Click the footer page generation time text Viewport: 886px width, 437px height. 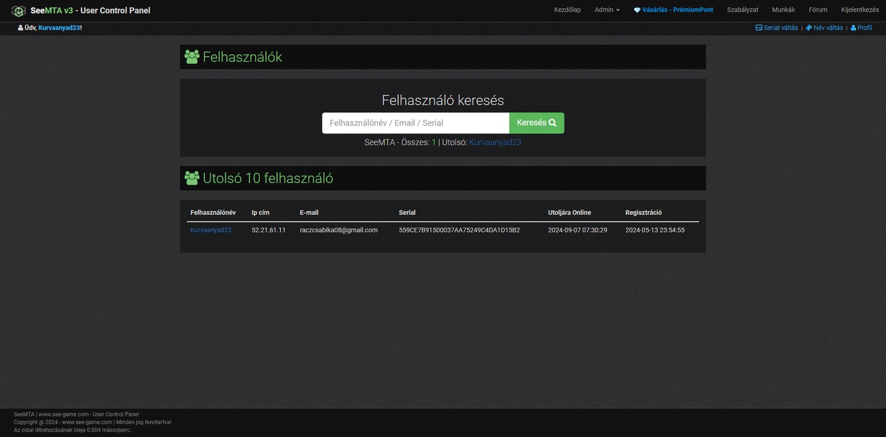pyautogui.click(x=72, y=430)
